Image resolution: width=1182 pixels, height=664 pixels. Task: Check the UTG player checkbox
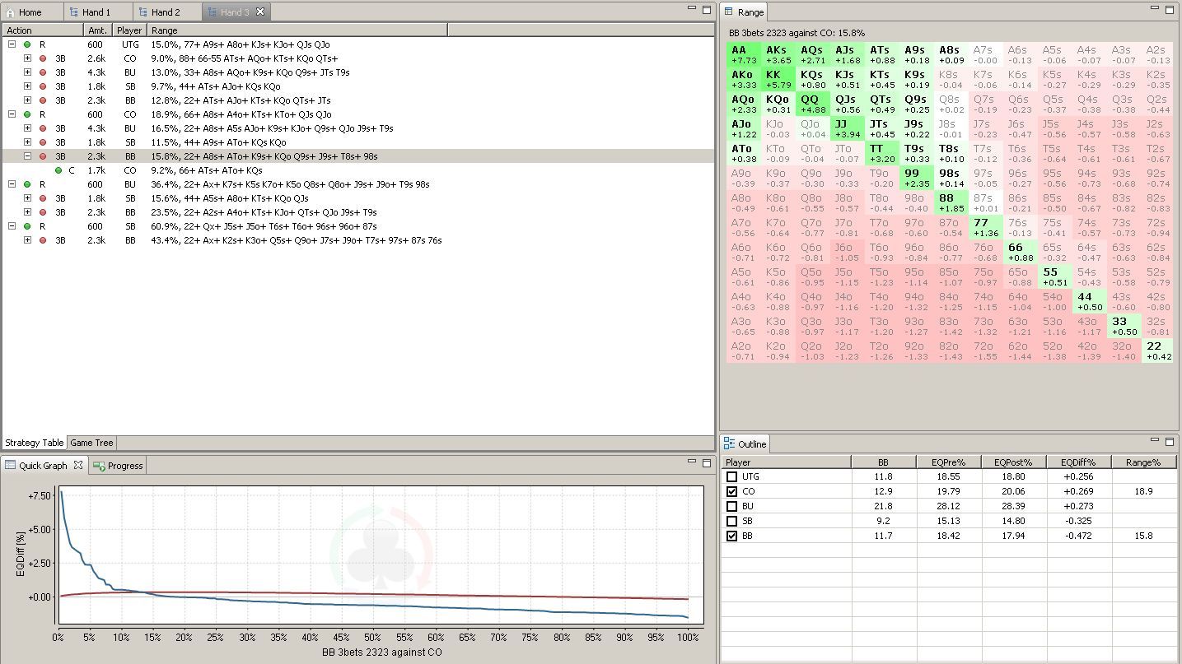[x=731, y=476]
